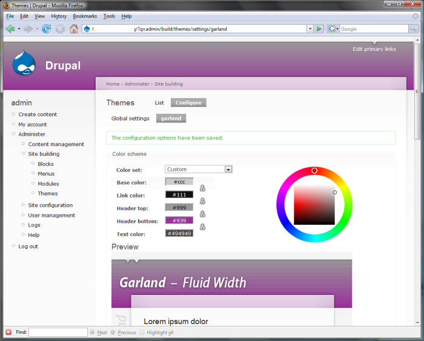Expand the User management menu item
424x341 pixels.
pyautogui.click(x=23, y=215)
